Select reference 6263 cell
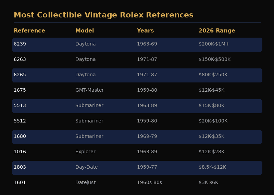The image size is (274, 195). [x=20, y=60]
